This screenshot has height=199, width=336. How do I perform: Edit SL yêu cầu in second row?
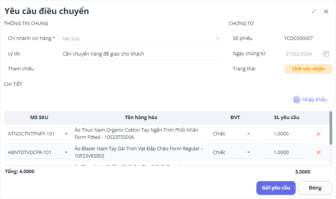(282, 153)
